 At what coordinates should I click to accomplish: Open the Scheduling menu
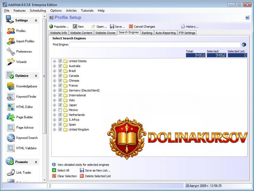coord(38,10)
